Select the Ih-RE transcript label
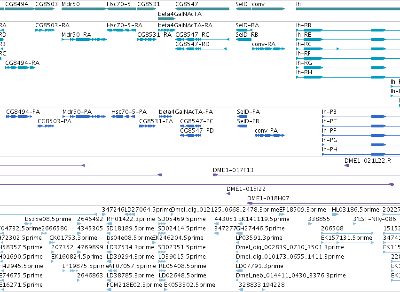This screenshot has height=292, width=400. [x=304, y=35]
